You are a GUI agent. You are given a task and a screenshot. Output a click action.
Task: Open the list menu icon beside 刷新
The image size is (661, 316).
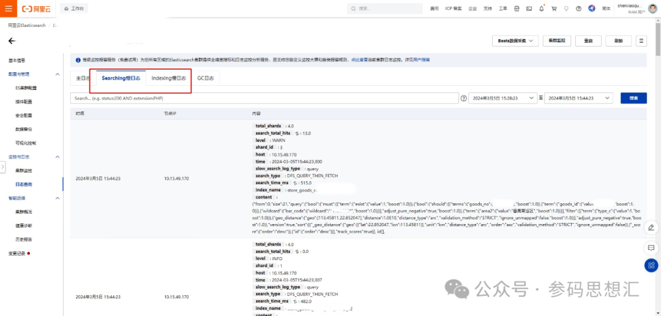(641, 41)
